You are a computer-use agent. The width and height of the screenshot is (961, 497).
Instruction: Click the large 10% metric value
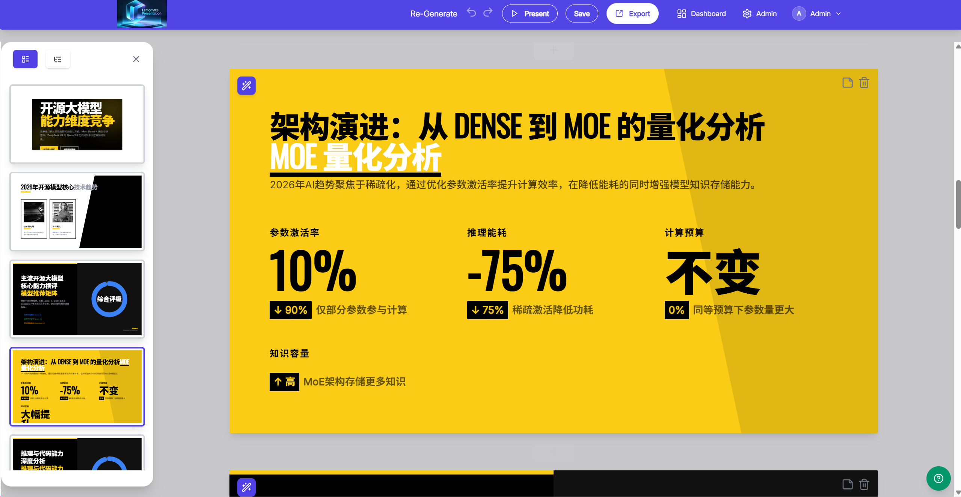[x=313, y=271]
